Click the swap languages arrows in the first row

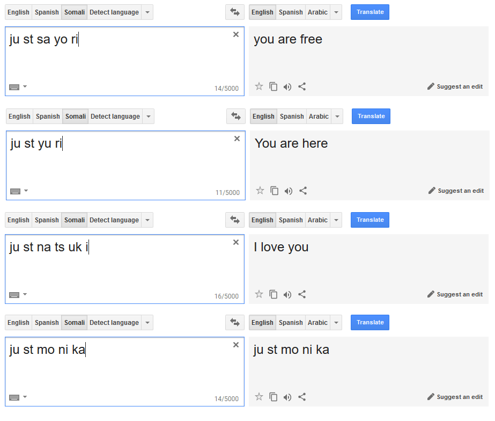tap(235, 12)
